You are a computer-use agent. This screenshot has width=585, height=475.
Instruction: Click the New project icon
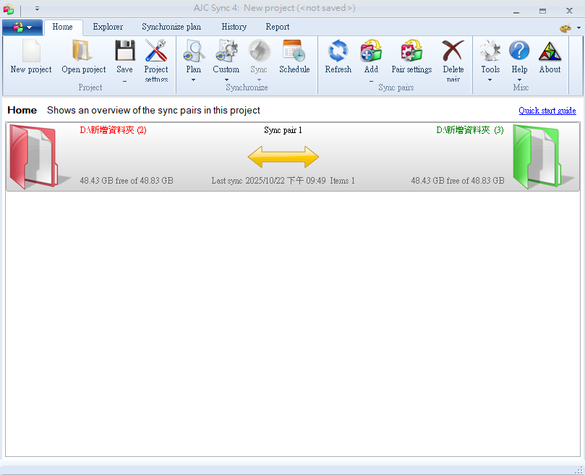[31, 52]
